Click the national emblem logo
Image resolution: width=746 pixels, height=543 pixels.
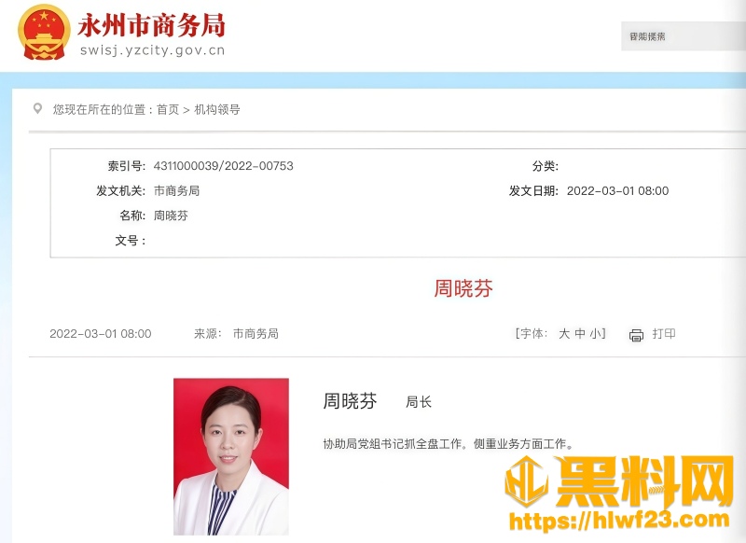click(44, 33)
